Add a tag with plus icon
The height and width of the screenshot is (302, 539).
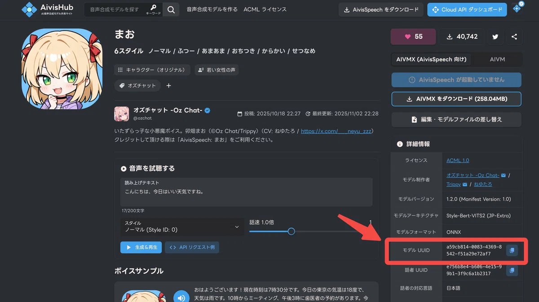point(169,85)
